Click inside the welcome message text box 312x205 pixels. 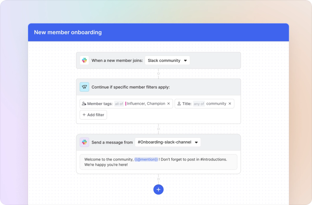(x=158, y=162)
